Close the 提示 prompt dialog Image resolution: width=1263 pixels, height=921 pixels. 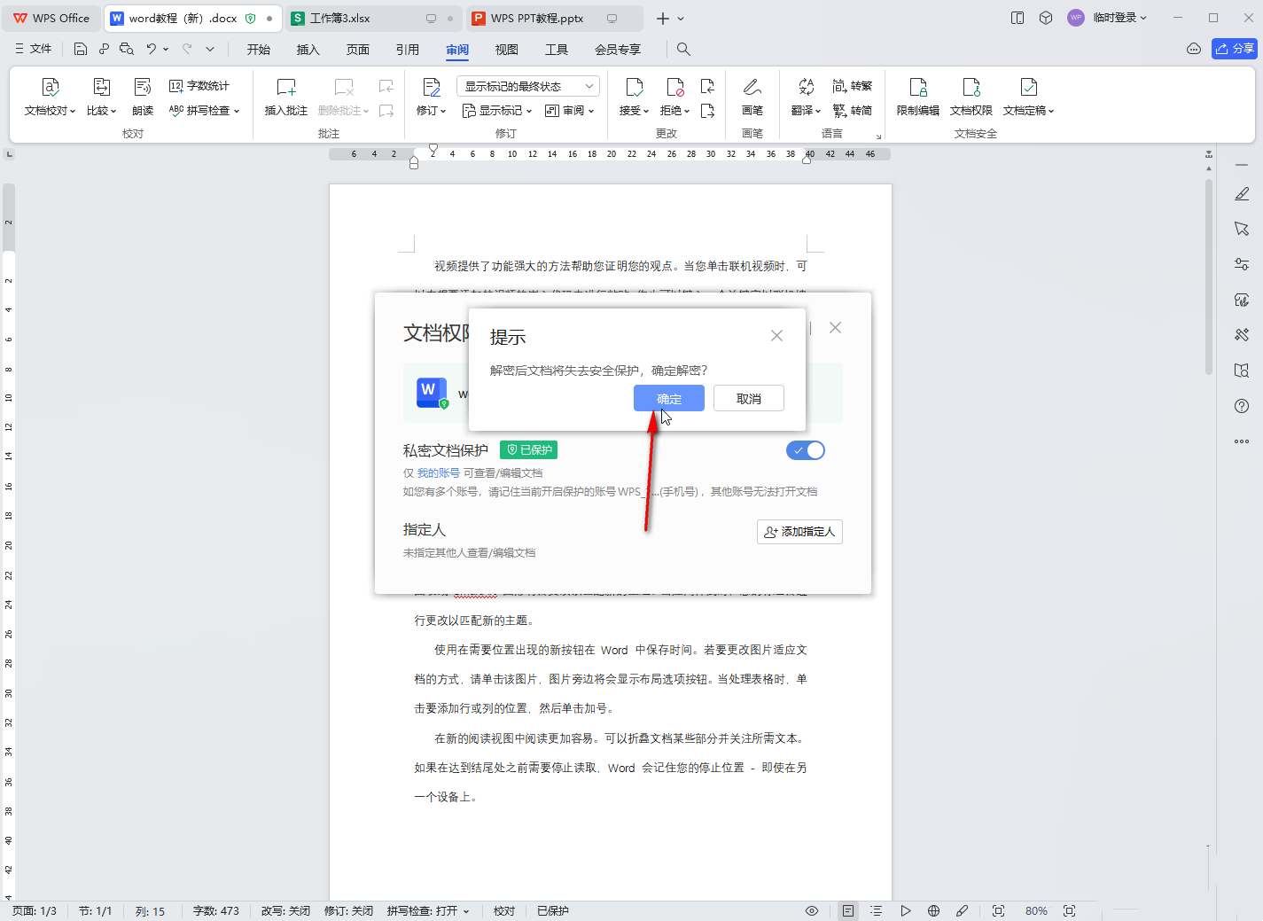click(x=776, y=335)
